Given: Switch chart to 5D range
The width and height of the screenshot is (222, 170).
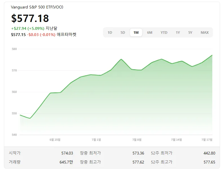Looking at the screenshot, I should point(123,33).
